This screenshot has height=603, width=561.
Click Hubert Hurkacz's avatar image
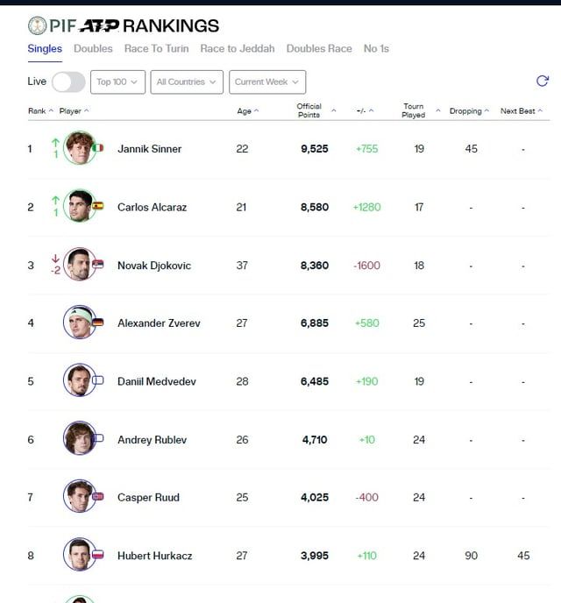[x=79, y=555]
